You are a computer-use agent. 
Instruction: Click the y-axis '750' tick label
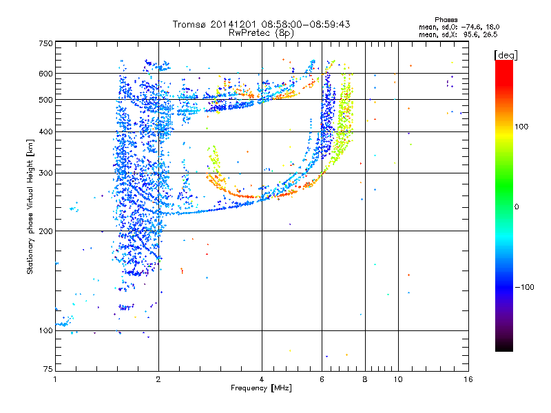[46, 43]
